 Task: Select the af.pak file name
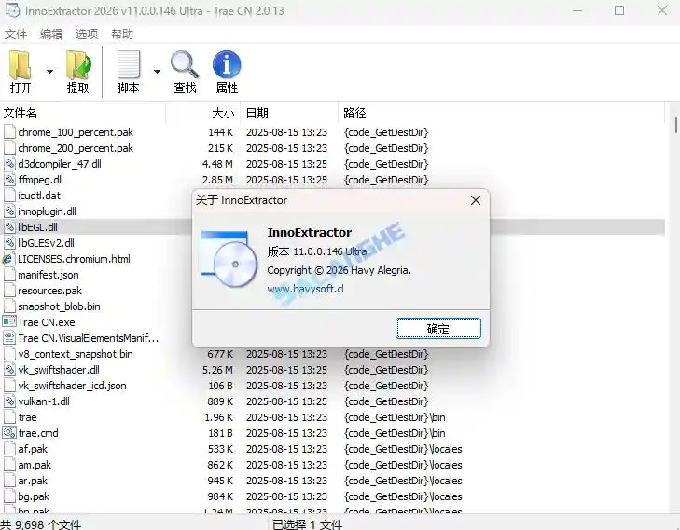[x=33, y=449]
